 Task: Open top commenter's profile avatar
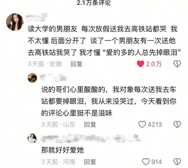(15, 22)
